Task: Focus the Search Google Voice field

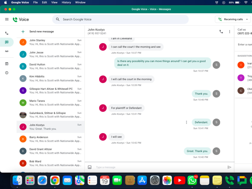Action: coord(120,19)
